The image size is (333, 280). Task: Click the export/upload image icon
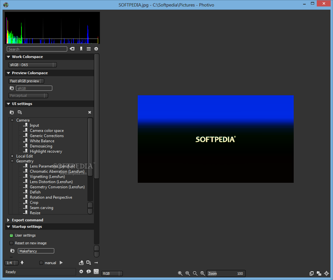pos(81,262)
